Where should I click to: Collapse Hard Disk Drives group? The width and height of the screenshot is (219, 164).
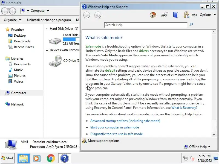(47, 29)
